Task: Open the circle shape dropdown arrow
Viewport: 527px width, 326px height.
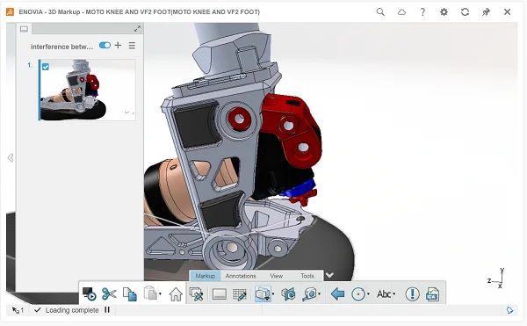Action: tap(368, 294)
